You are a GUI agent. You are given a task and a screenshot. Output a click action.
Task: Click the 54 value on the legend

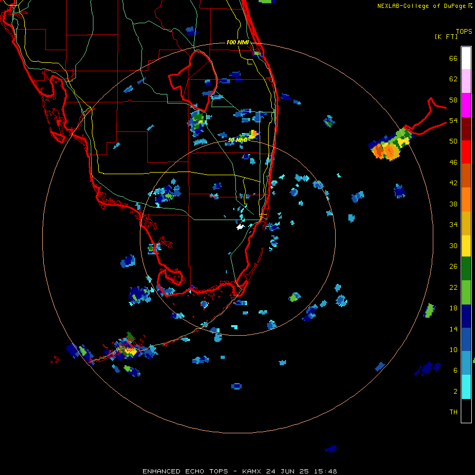click(453, 120)
